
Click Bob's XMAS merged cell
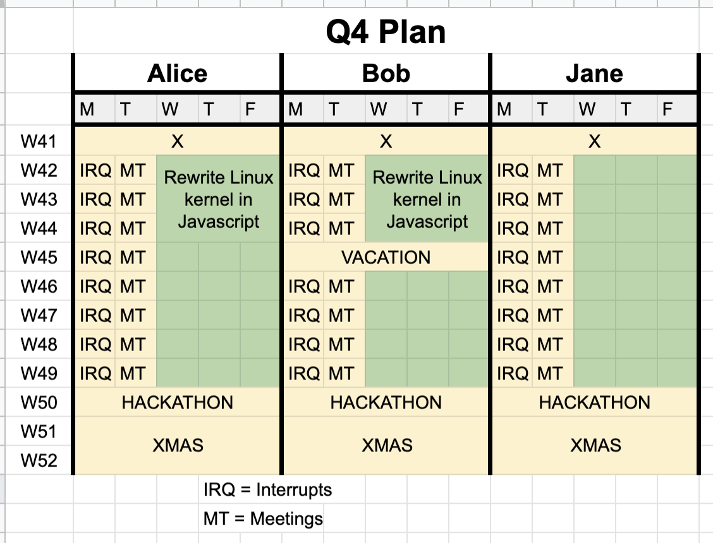386,446
